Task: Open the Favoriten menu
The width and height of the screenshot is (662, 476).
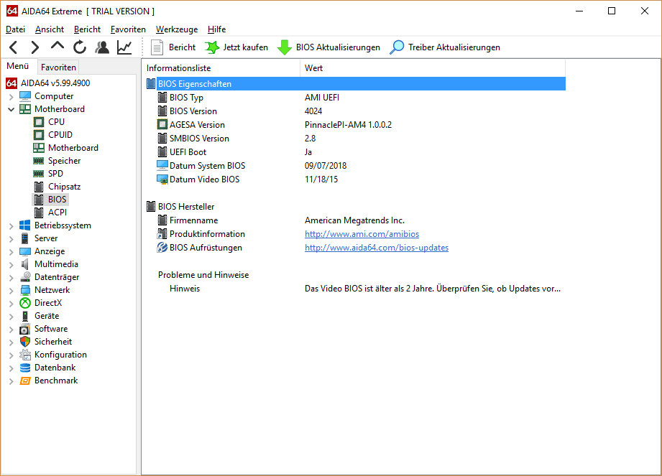Action: click(128, 29)
